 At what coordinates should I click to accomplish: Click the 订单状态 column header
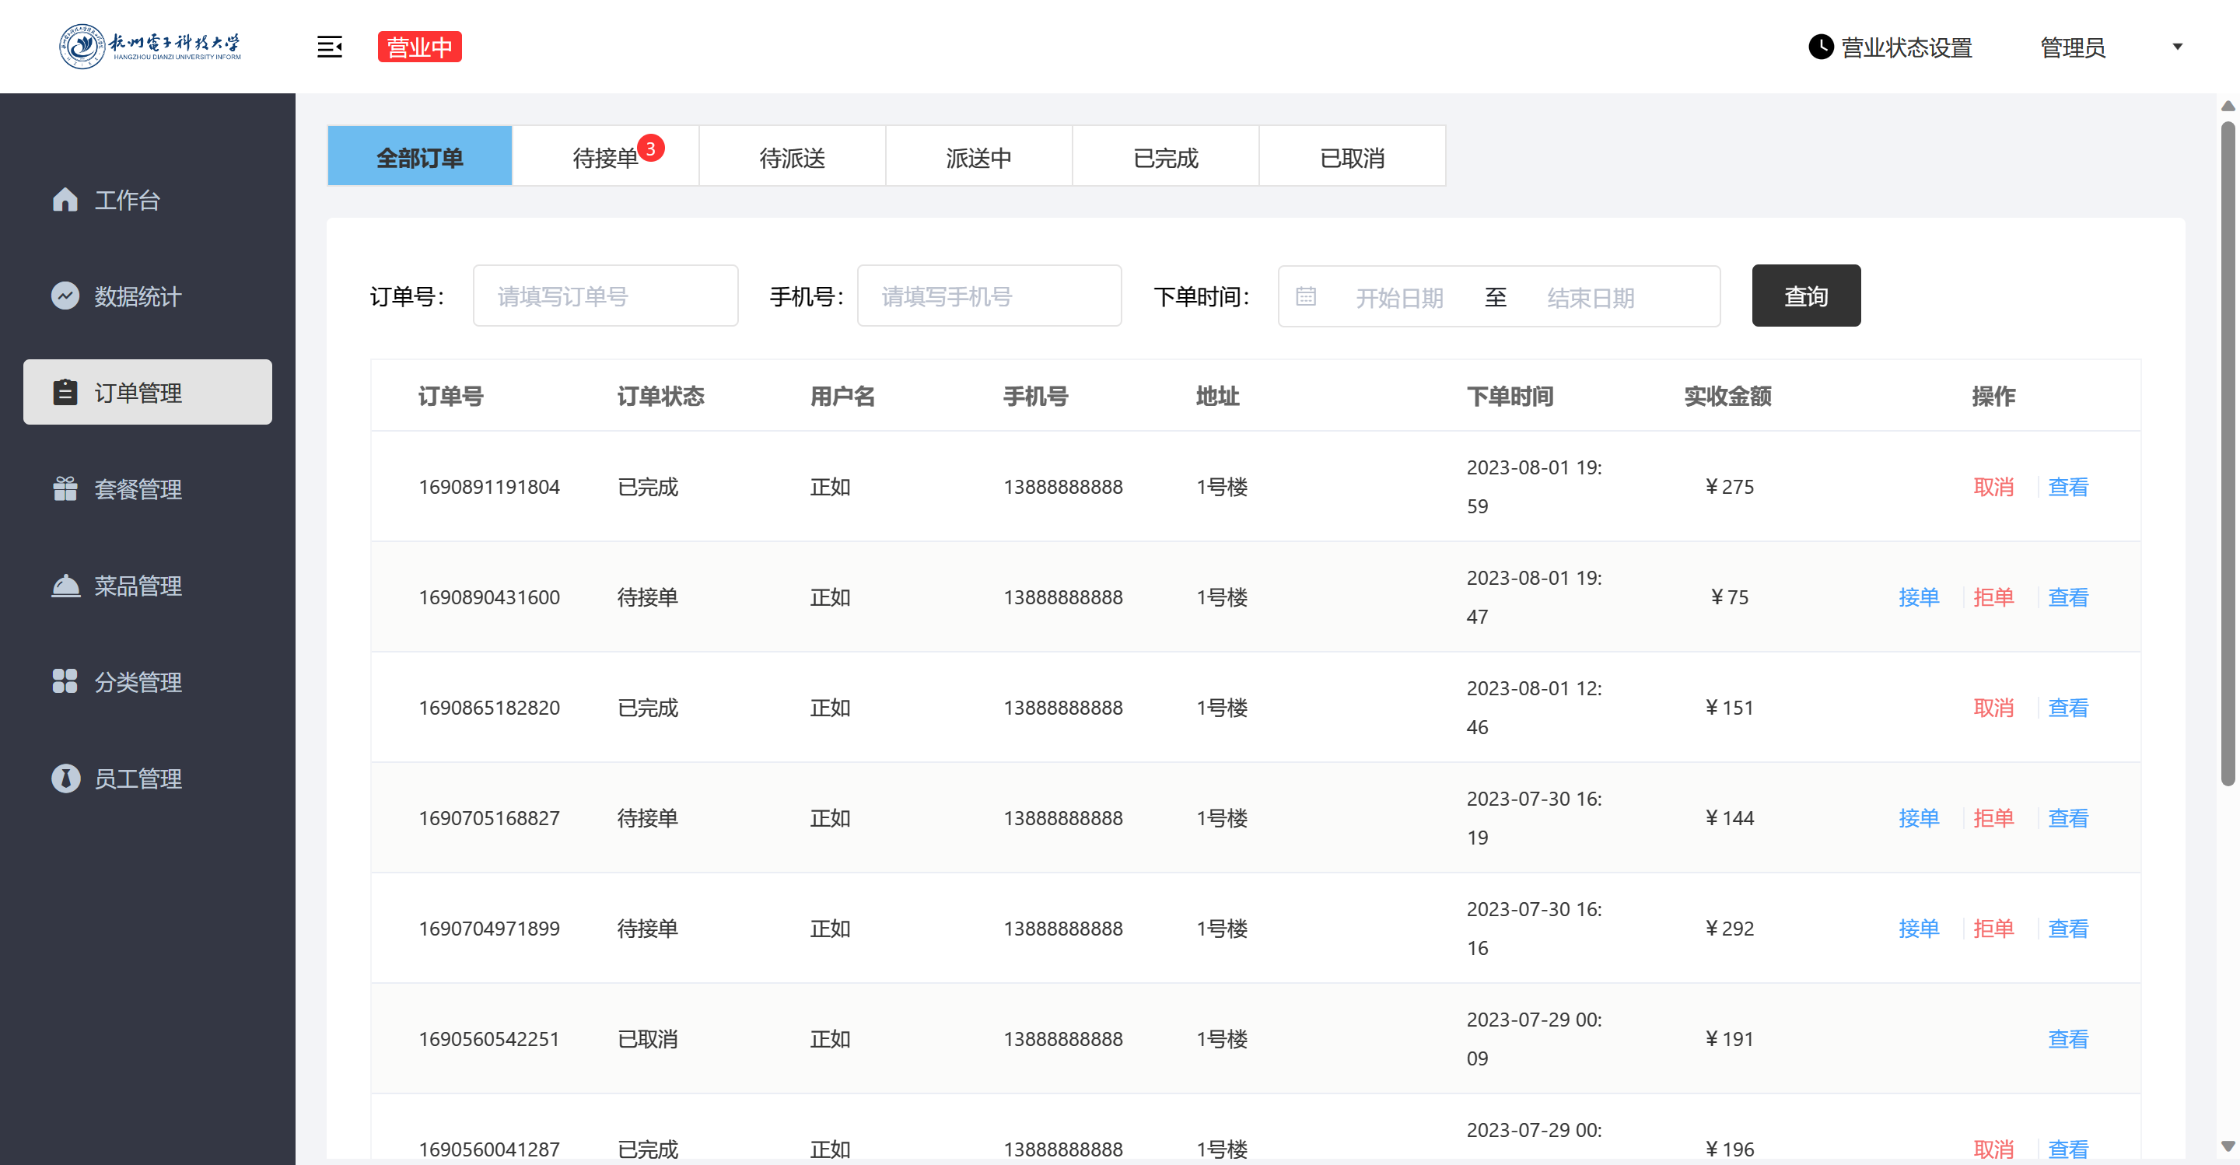661,397
